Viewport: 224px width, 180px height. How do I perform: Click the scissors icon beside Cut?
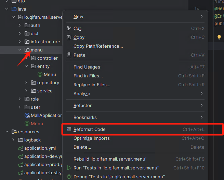pyautogui.click(x=69, y=29)
